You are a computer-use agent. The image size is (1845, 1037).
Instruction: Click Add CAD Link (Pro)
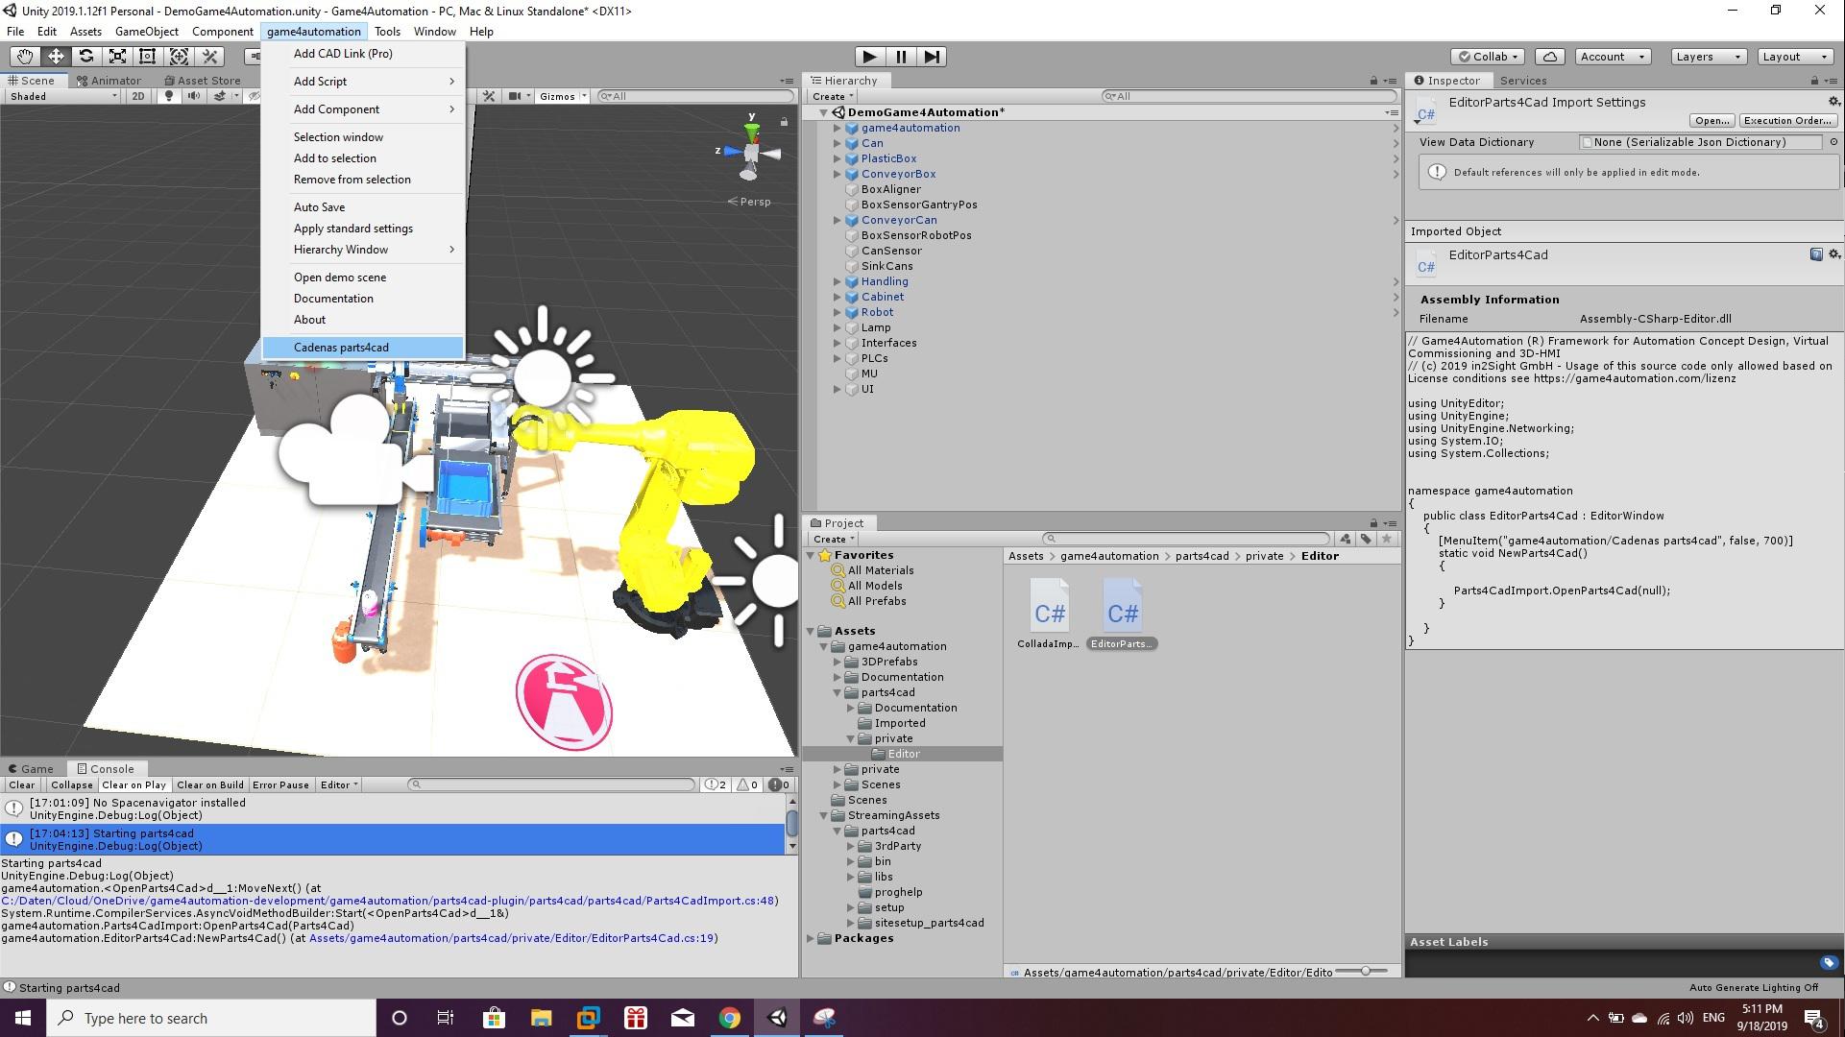[x=363, y=54]
